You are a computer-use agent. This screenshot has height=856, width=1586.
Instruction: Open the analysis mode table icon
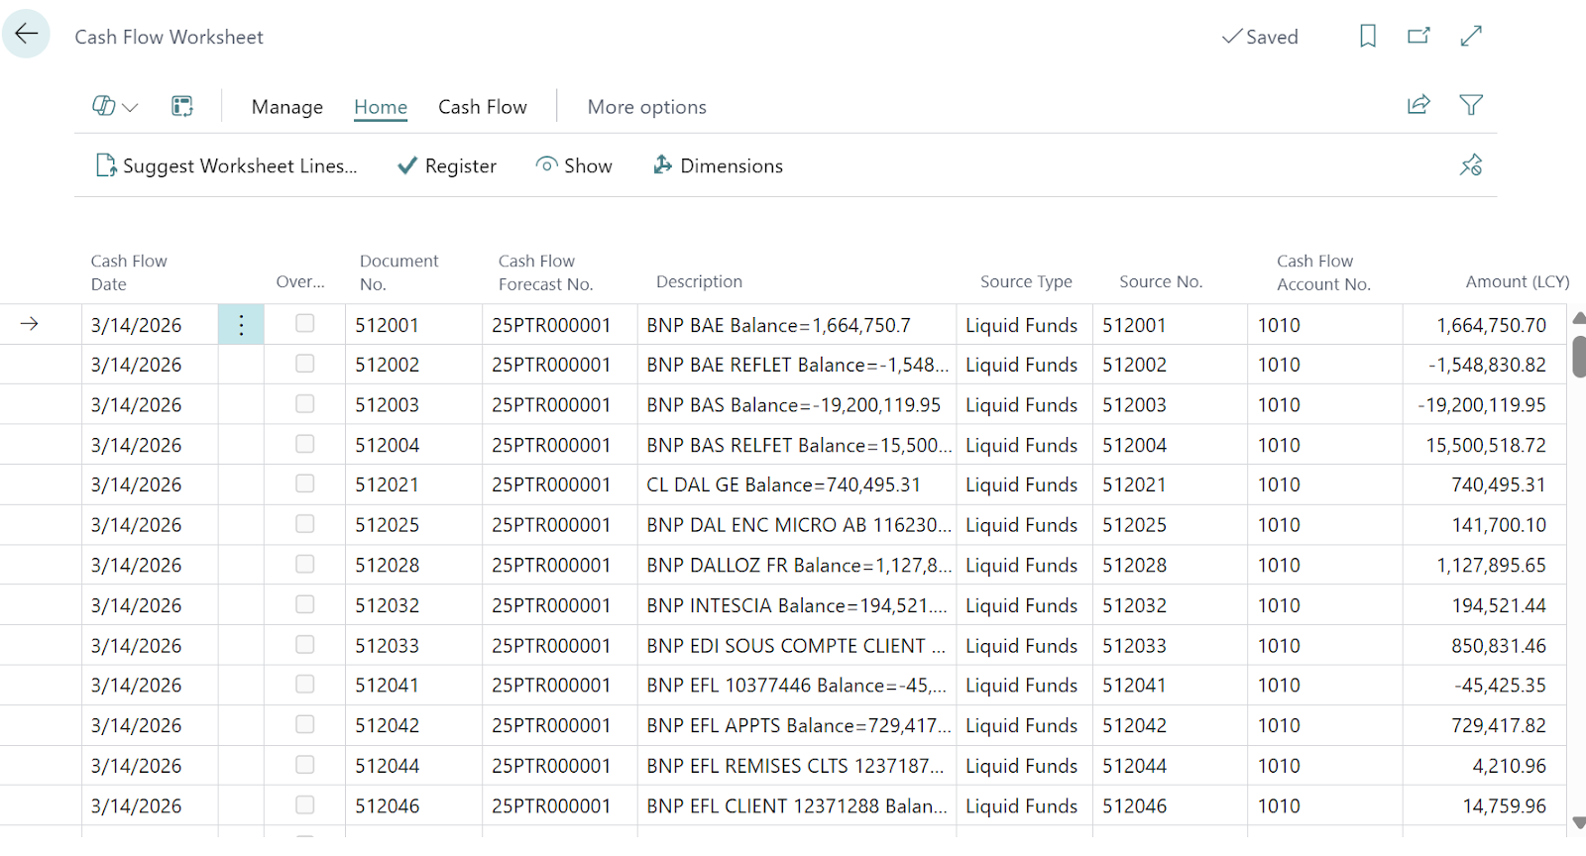coord(182,106)
